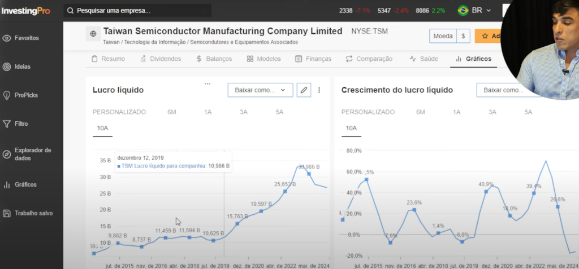
Task: Select 5A range on Lucro líquido chart
Action: click(279, 112)
